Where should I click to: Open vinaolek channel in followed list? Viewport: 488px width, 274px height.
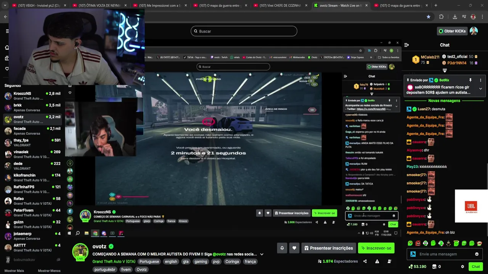(x=32, y=155)
